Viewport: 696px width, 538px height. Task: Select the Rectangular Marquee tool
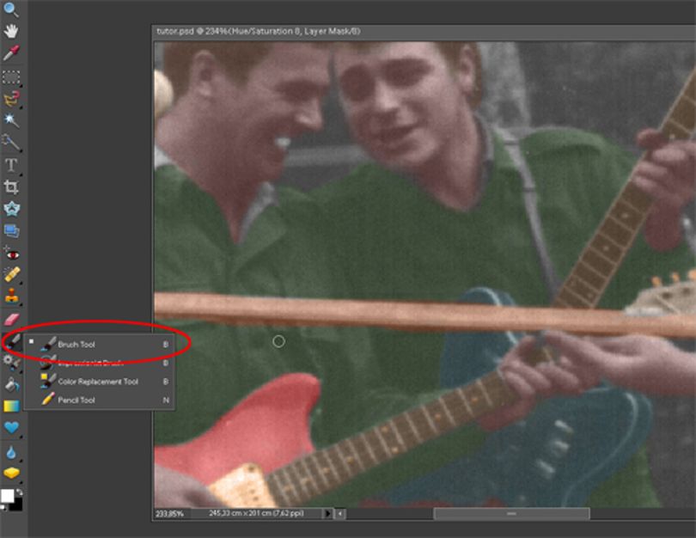tap(11, 77)
